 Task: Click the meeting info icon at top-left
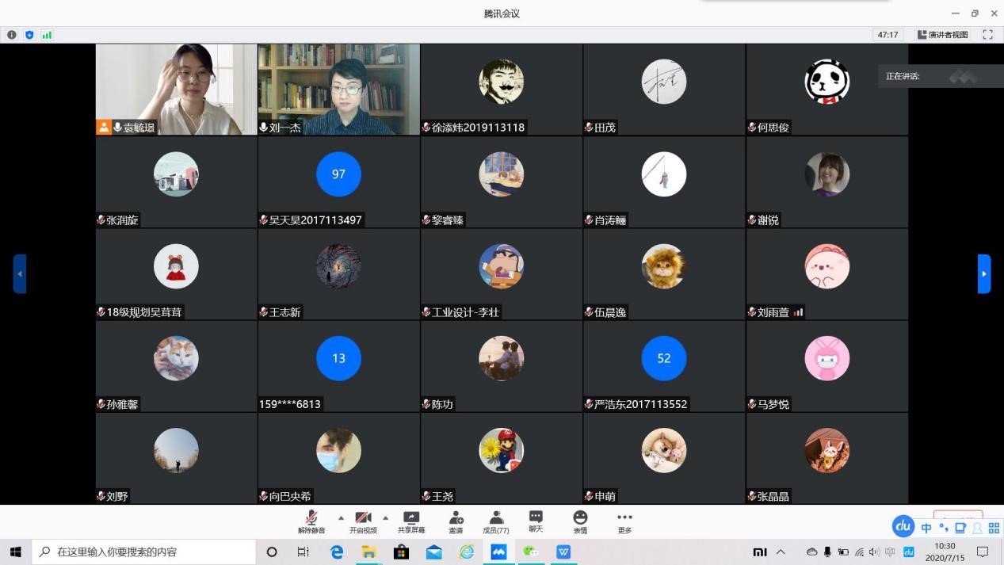pos(12,35)
